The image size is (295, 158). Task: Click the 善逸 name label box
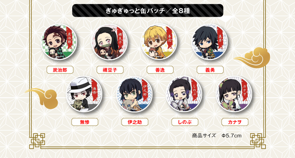pos(160,70)
